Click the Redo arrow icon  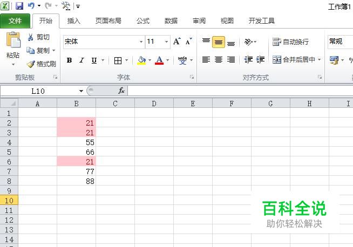[x=48, y=5]
